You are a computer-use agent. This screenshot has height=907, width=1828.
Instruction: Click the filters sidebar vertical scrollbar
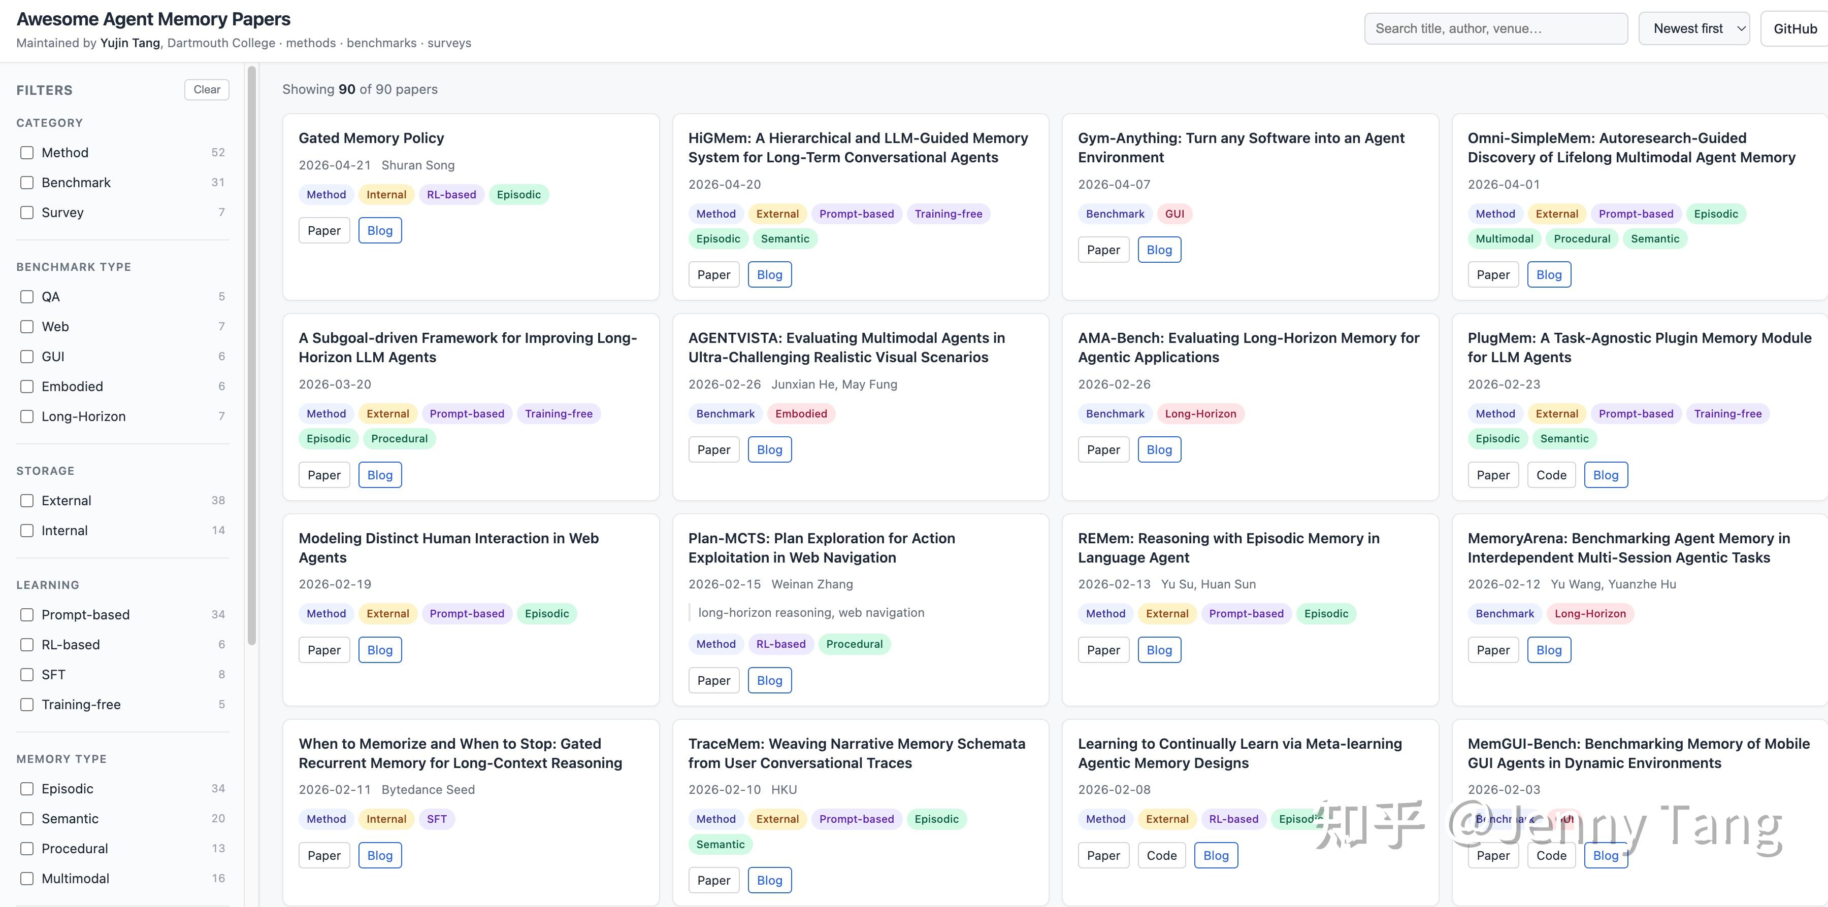pyautogui.click(x=251, y=355)
